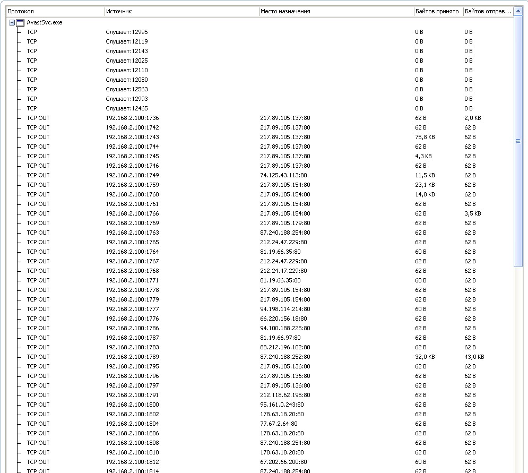Select source 192.168.2.100:1778
The width and height of the screenshot is (528, 473).
[x=132, y=290]
